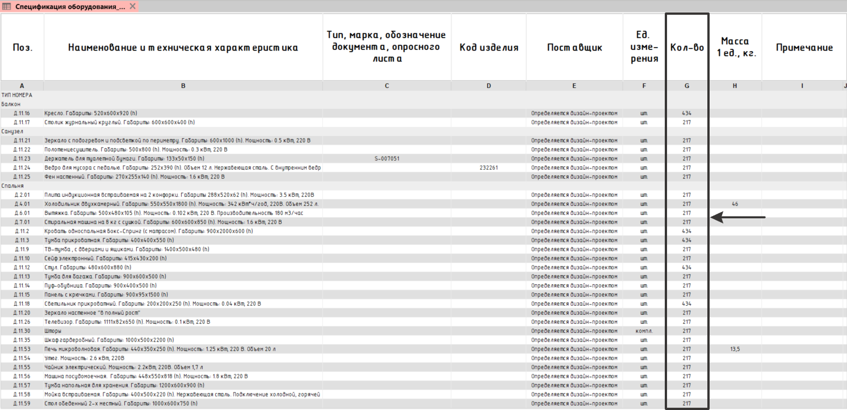Select the Балкон group row
Viewport: 847px width, 410px height.
tap(11, 104)
